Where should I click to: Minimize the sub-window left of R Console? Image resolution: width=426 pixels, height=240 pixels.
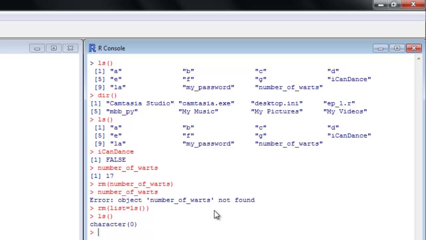point(37,48)
